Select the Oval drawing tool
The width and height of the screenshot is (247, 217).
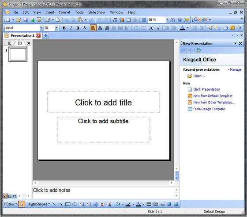pos(75,204)
